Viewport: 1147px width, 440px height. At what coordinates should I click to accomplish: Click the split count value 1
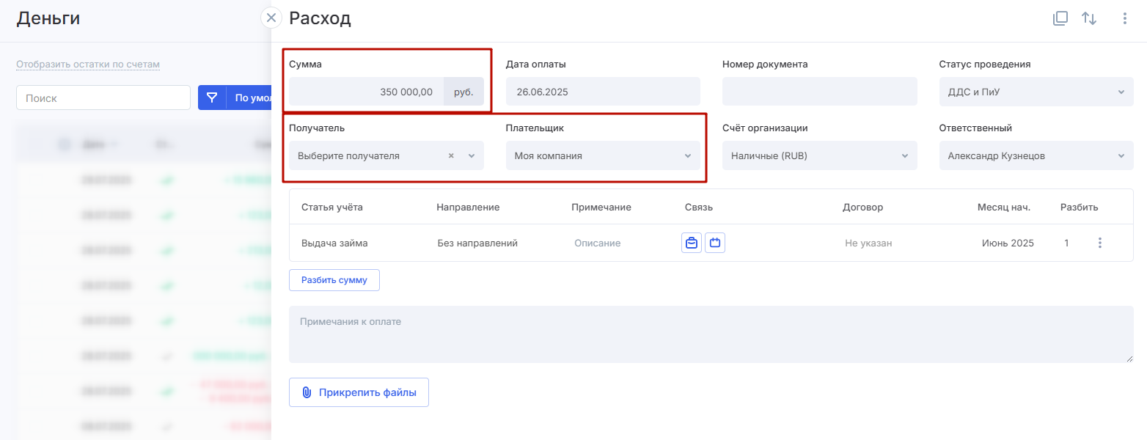tap(1066, 243)
